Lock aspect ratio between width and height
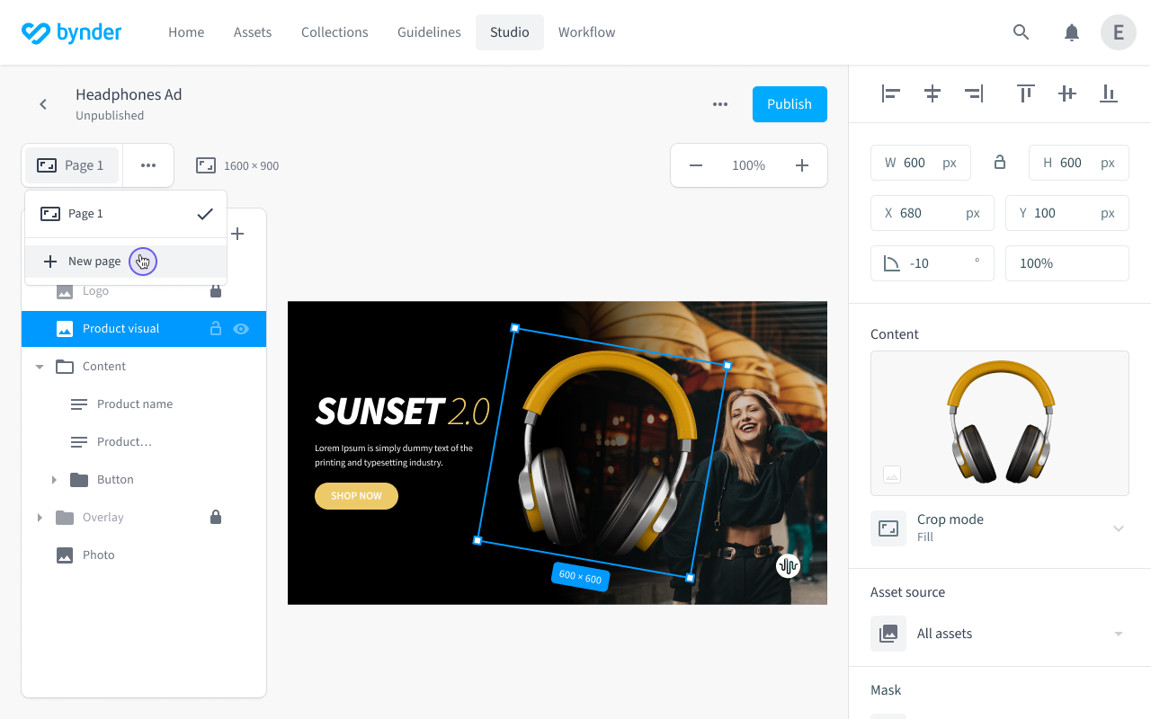This screenshot has width=1151, height=719. point(999,163)
